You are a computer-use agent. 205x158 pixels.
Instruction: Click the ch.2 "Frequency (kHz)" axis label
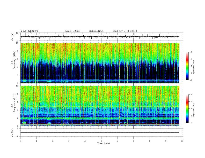coord(14,103)
